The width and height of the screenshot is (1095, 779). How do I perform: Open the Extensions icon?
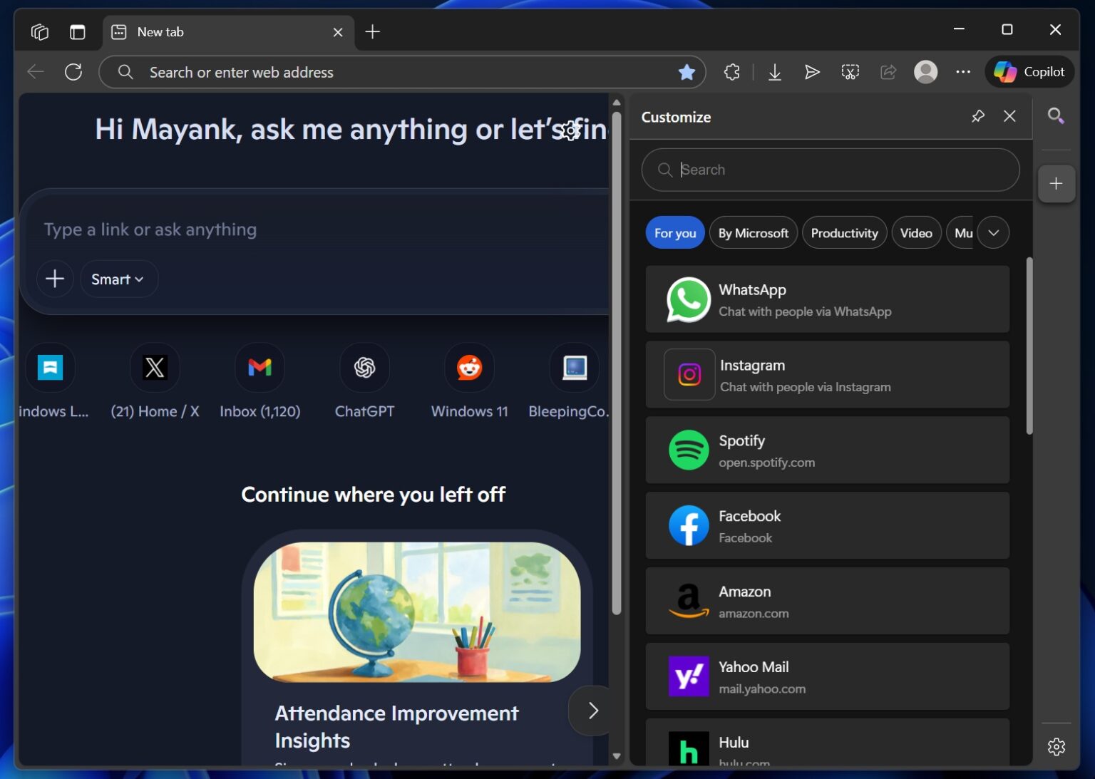pyautogui.click(x=731, y=71)
